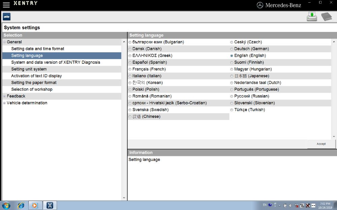
Task: Open Setting the paper format
Action: click(34, 83)
